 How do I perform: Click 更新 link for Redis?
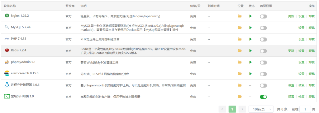point(291,51)
